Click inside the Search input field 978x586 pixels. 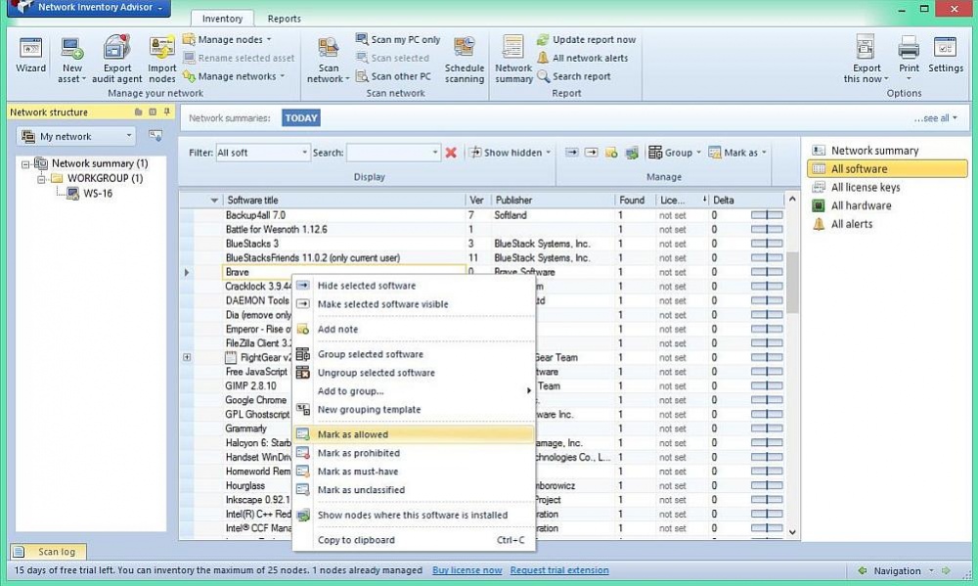[x=387, y=153]
